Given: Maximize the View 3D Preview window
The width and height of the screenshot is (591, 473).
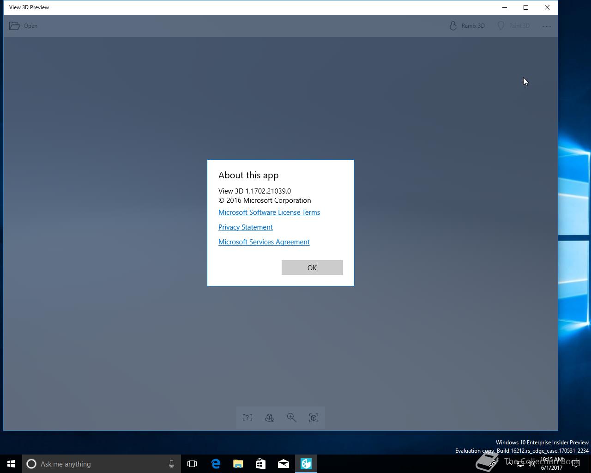Looking at the screenshot, I should pos(526,7).
